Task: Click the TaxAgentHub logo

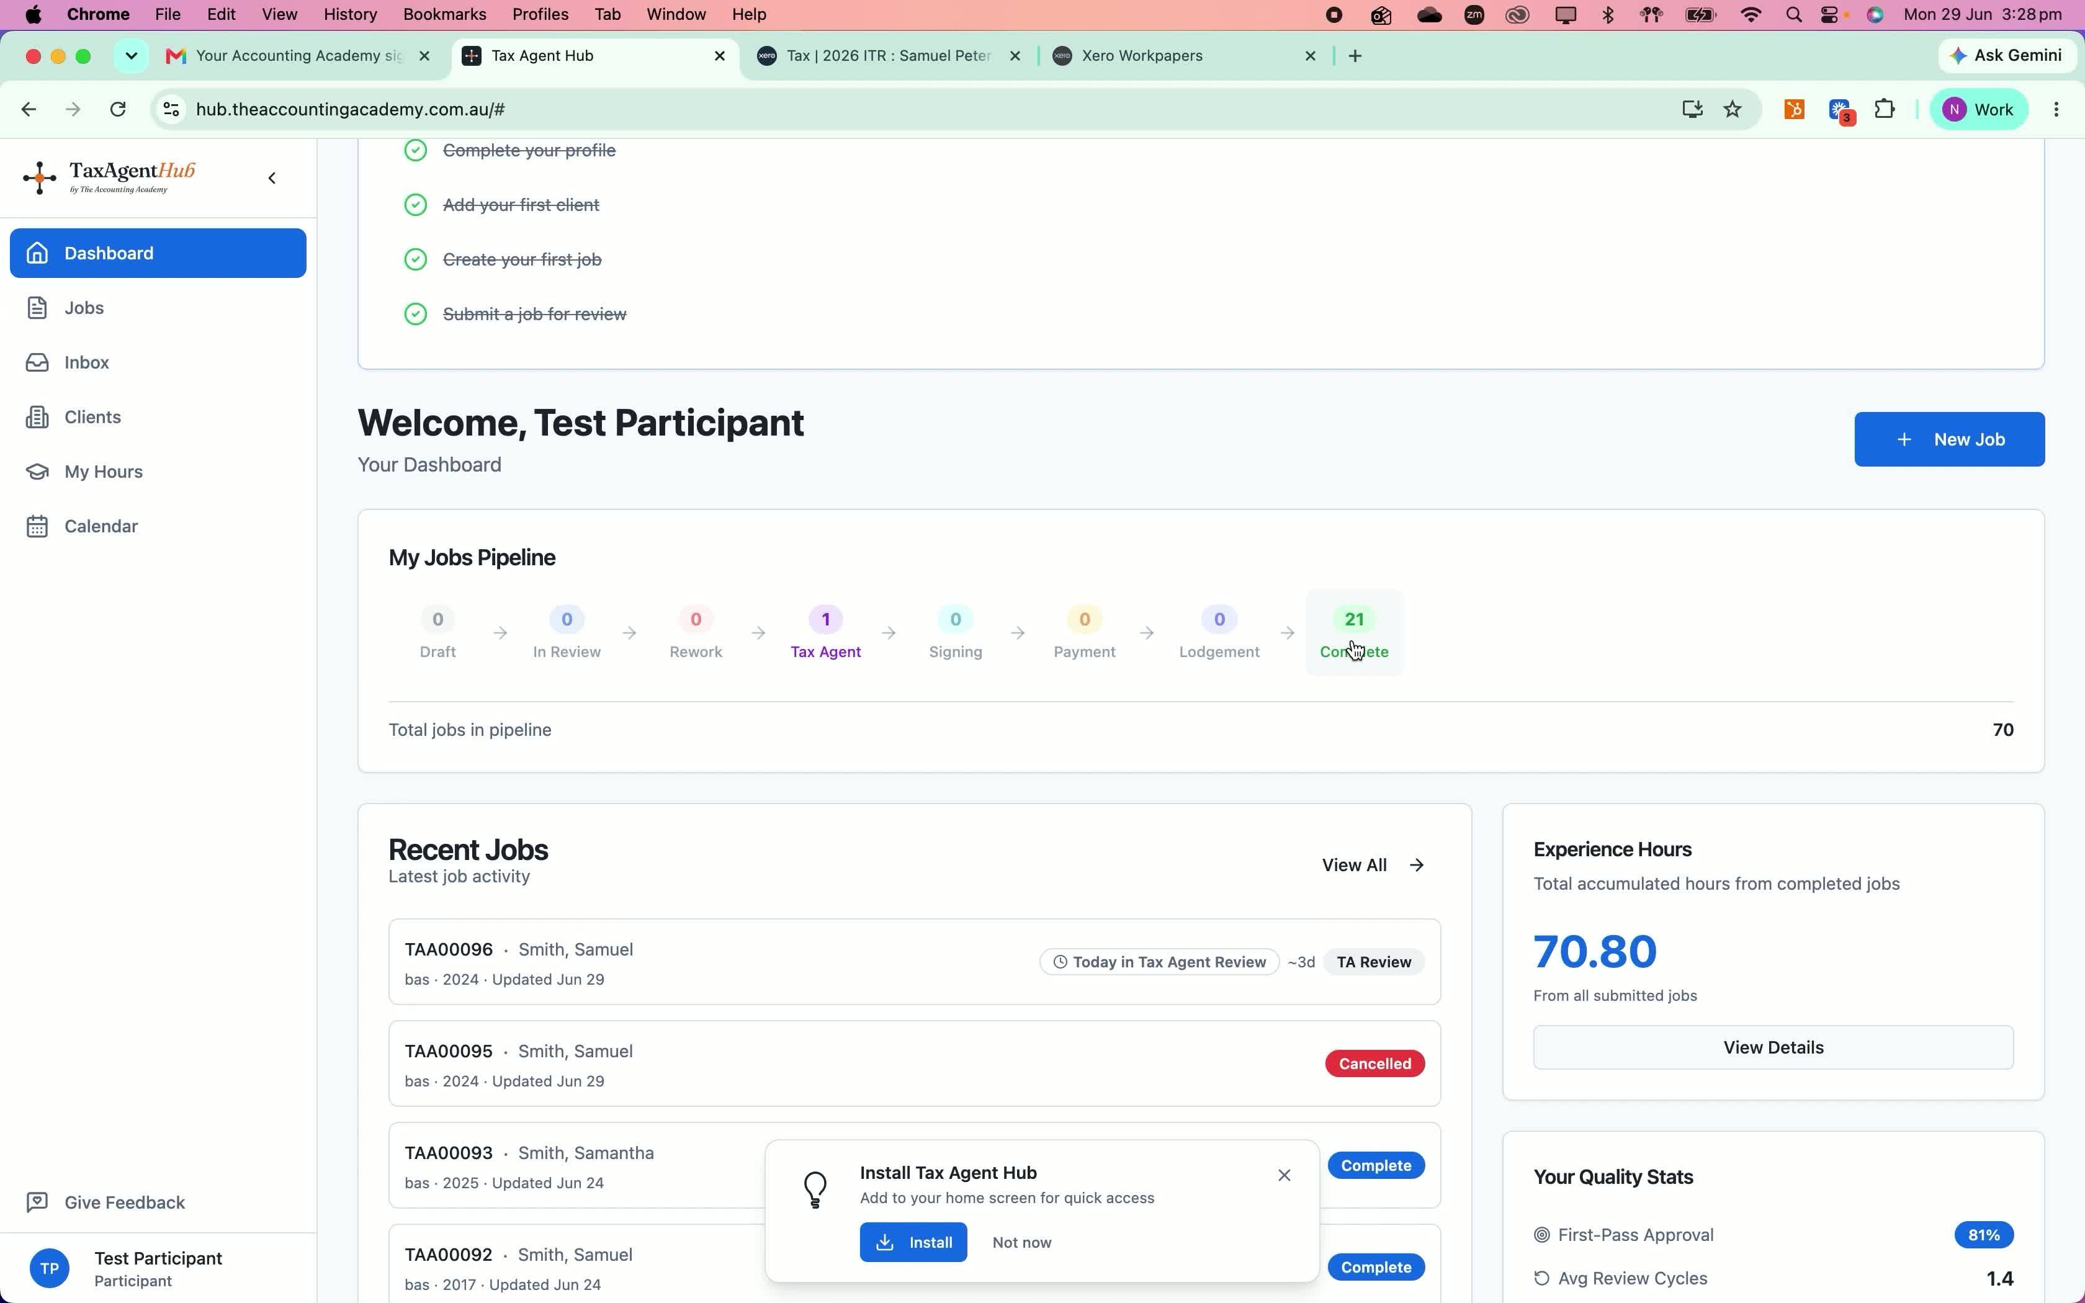Action: 109,177
